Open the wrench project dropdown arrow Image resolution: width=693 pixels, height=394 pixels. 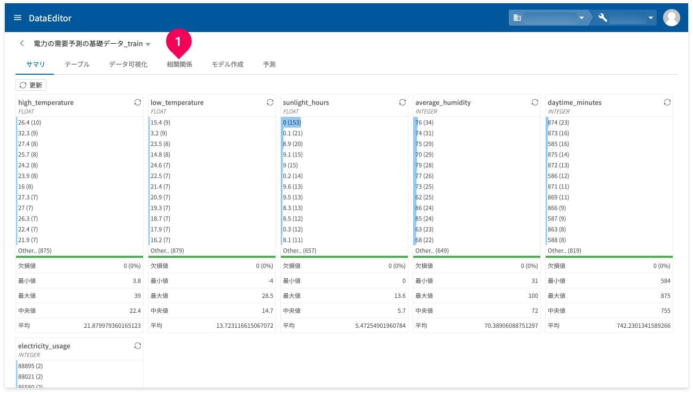650,18
